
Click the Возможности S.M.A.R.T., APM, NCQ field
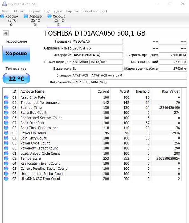pos(130,82)
